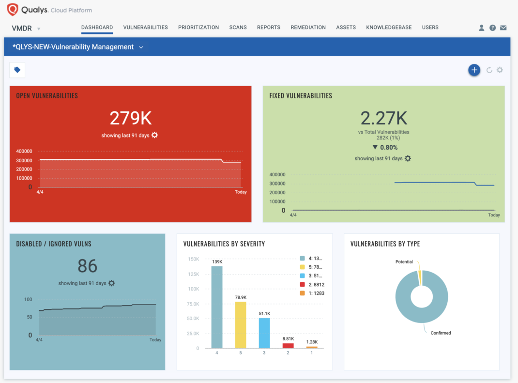Click the blue tag filter icon
The image size is (518, 383).
tap(17, 70)
